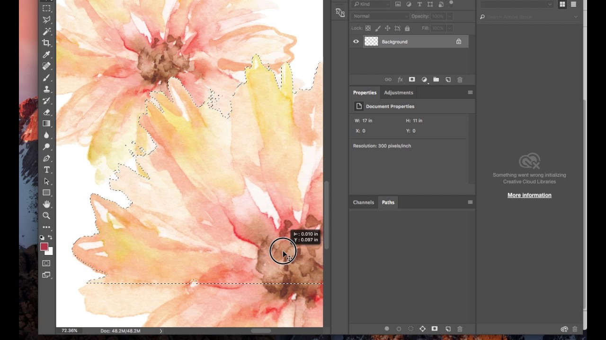Image resolution: width=606 pixels, height=340 pixels.
Task: Click the foreground red color swatch
Action: pos(44,246)
